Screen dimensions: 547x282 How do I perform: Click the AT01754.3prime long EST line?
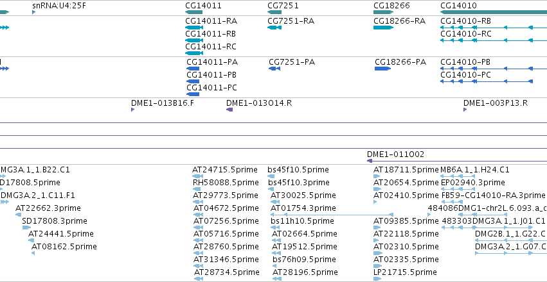pos(332,215)
